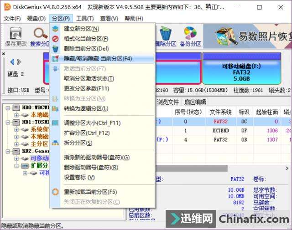Open the 帮助(H) menu
This screenshot has height=230, width=292.
pyautogui.click(x=134, y=19)
